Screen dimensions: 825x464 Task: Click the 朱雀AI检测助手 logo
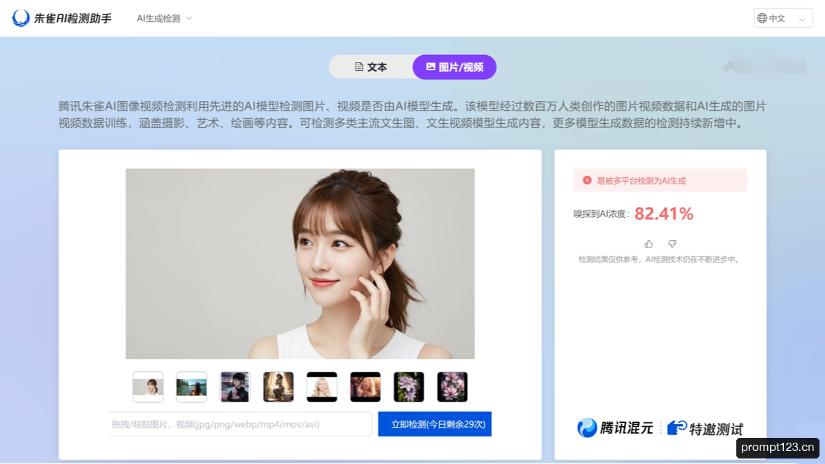click(x=62, y=19)
